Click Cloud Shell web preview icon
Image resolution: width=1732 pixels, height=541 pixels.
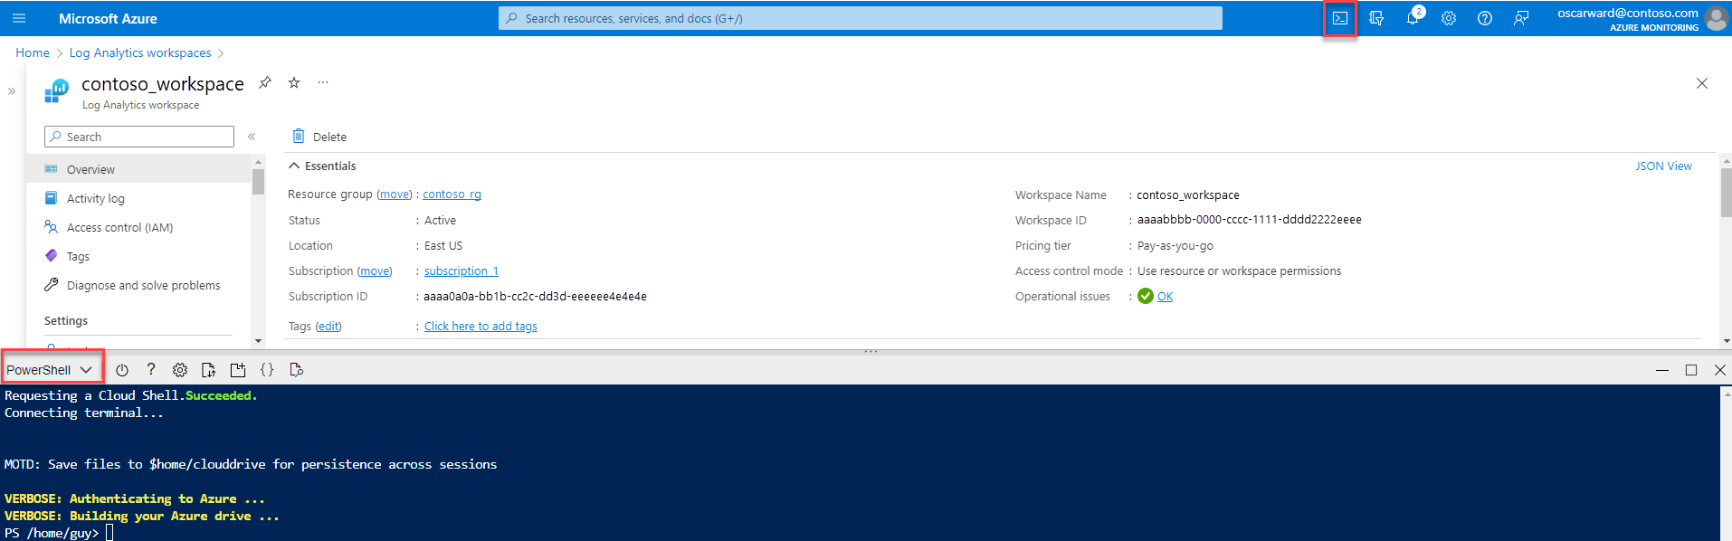(296, 369)
